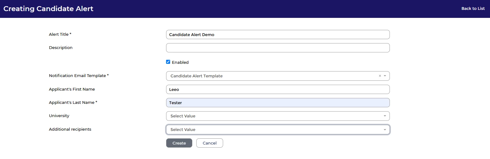Screen dimensions: 490x159
Task: Click the Enabled checkbox label text
Action: tap(180, 62)
